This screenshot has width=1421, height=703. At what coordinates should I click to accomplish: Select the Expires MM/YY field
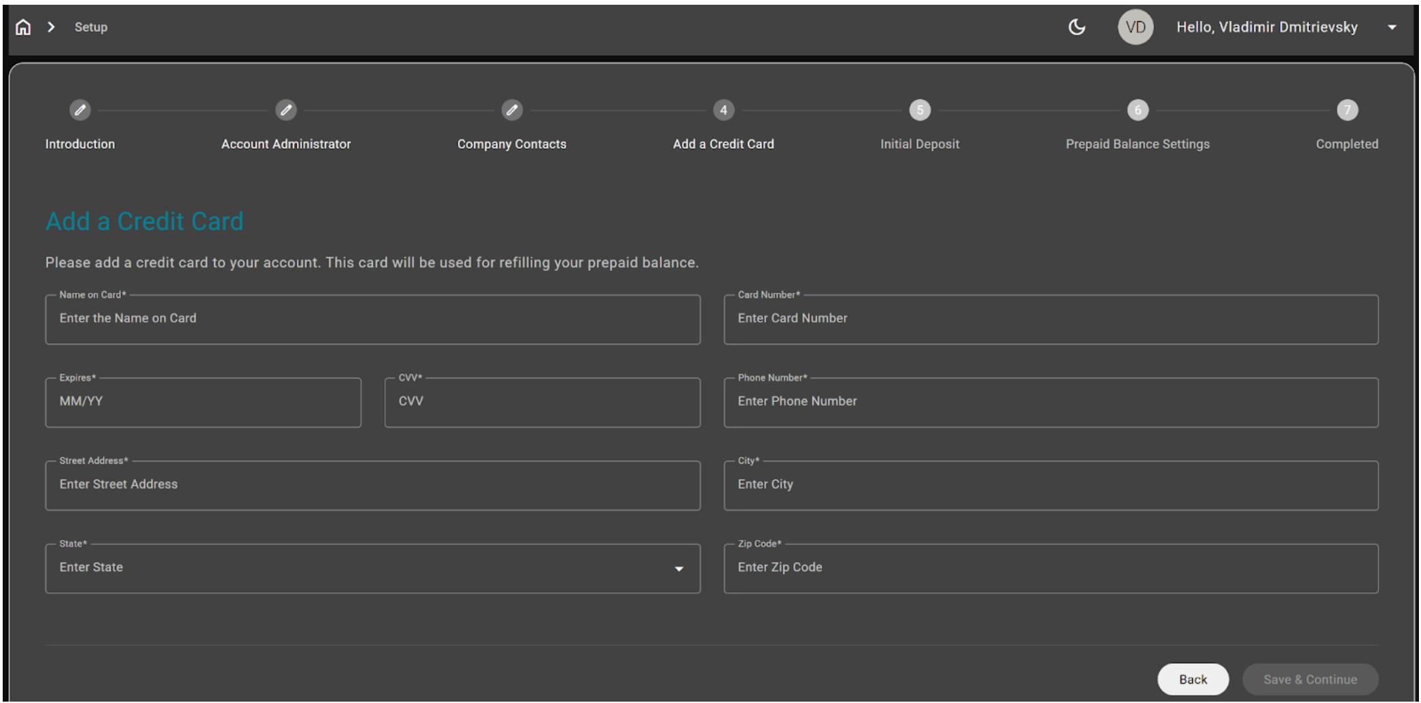point(203,402)
